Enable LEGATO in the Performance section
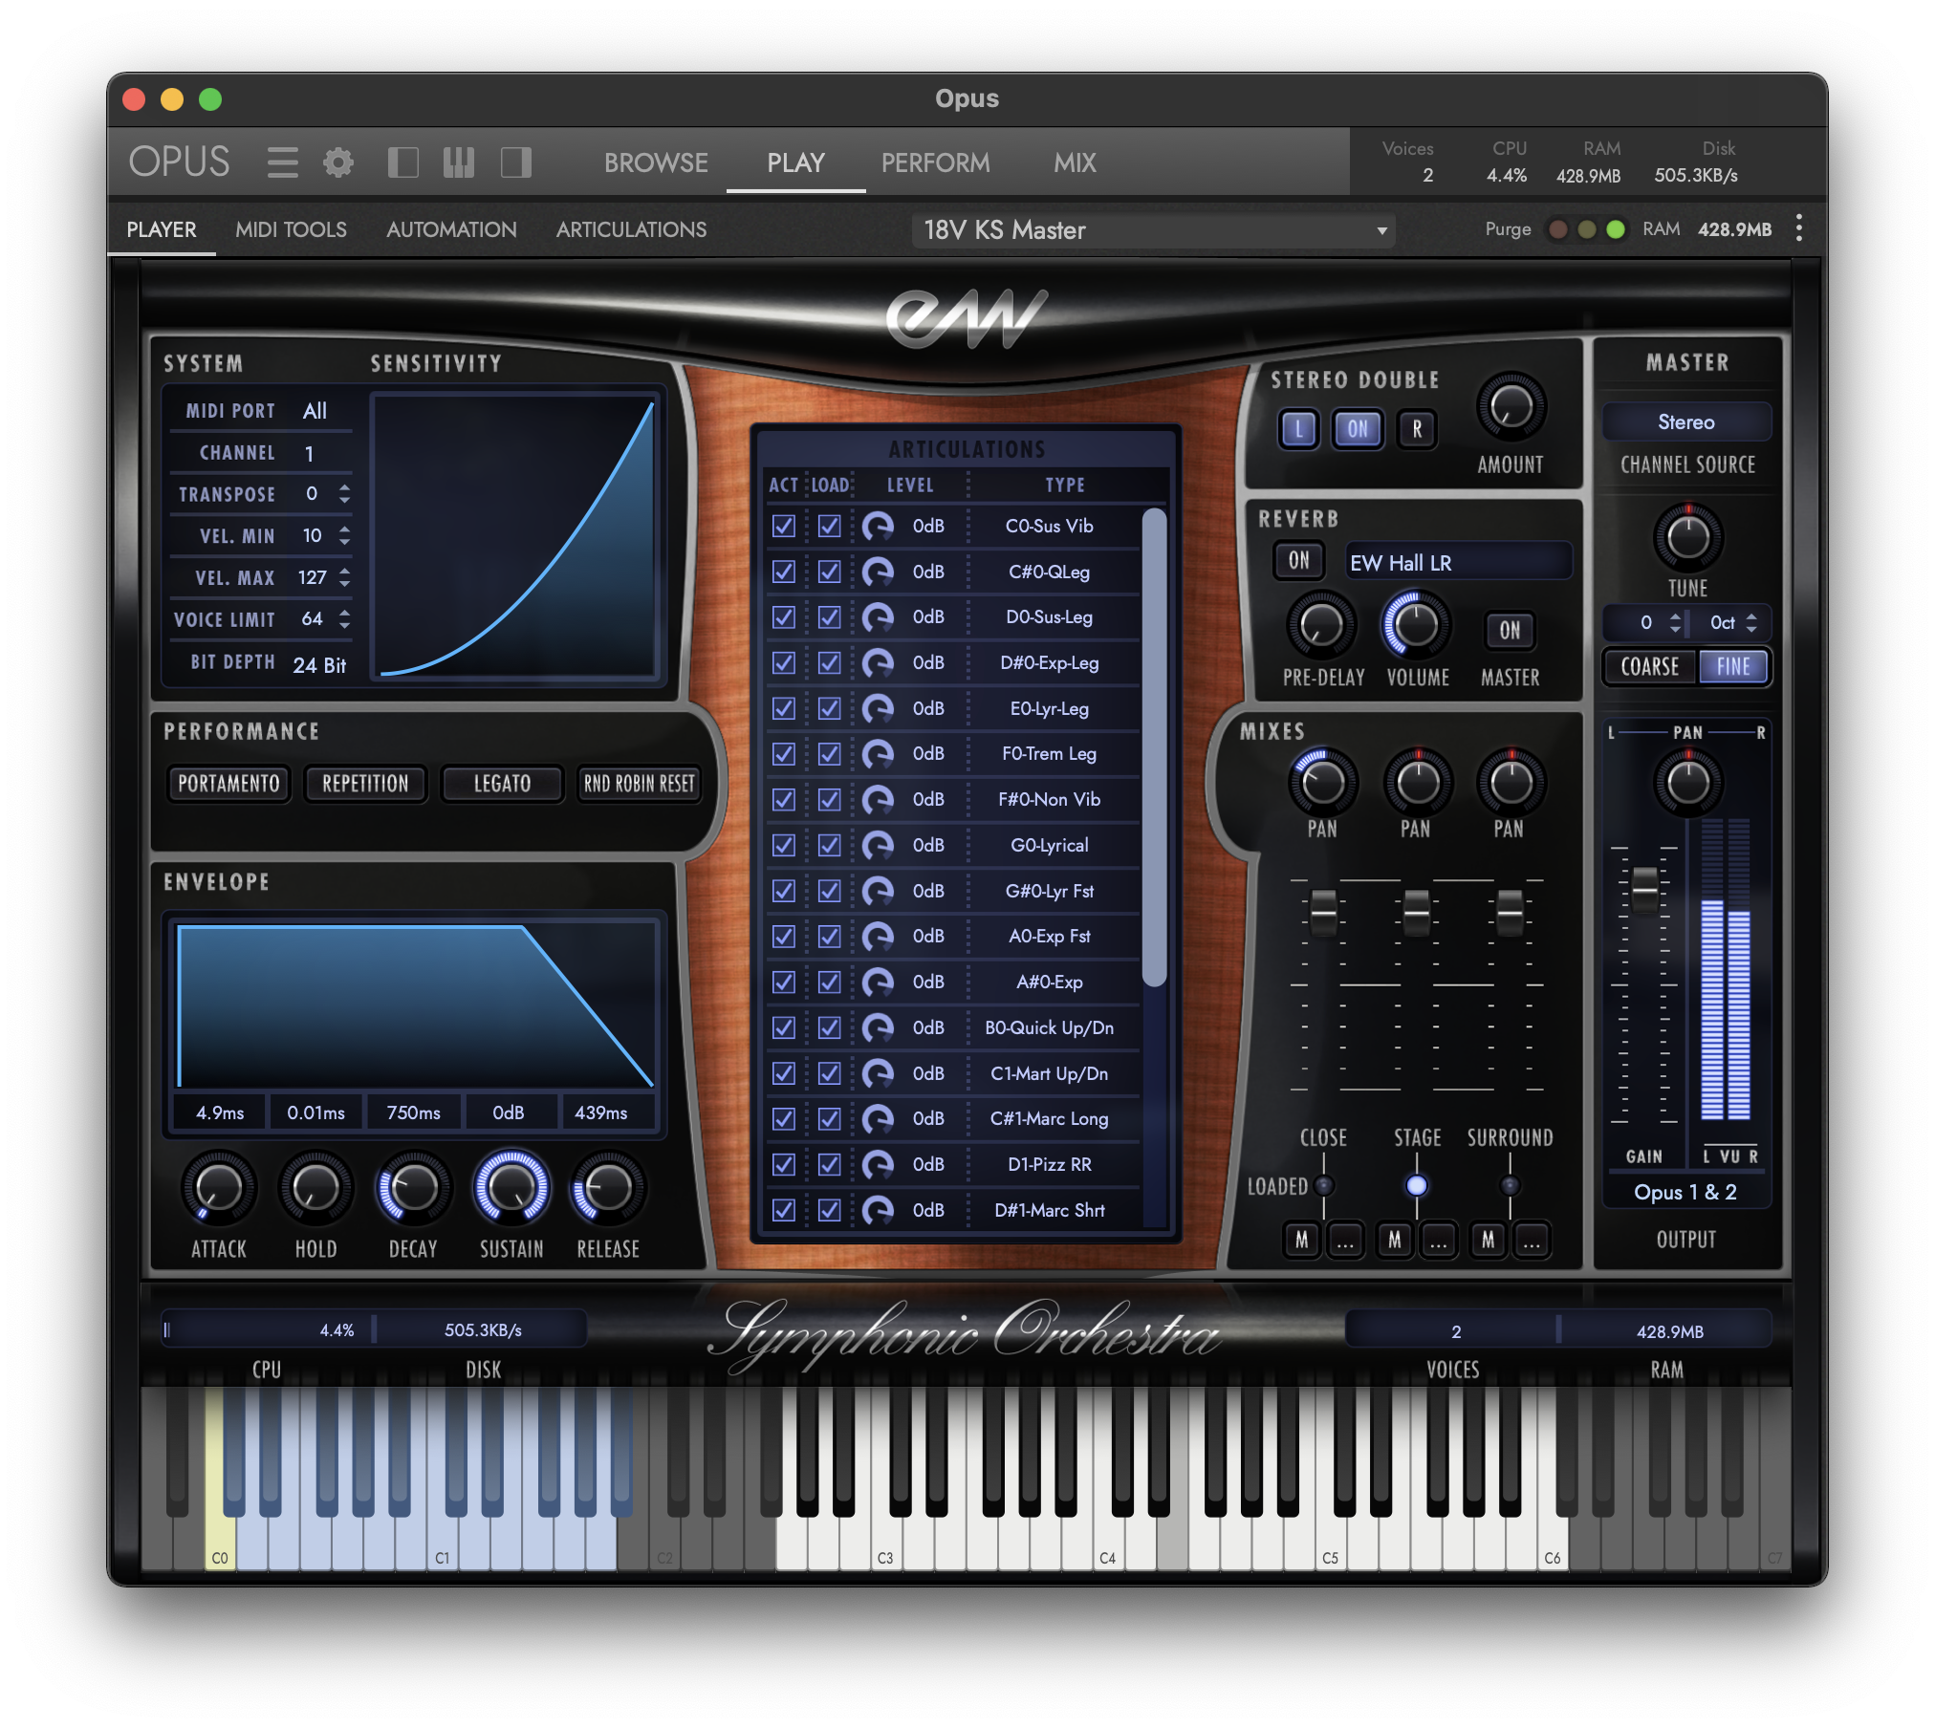 [501, 784]
